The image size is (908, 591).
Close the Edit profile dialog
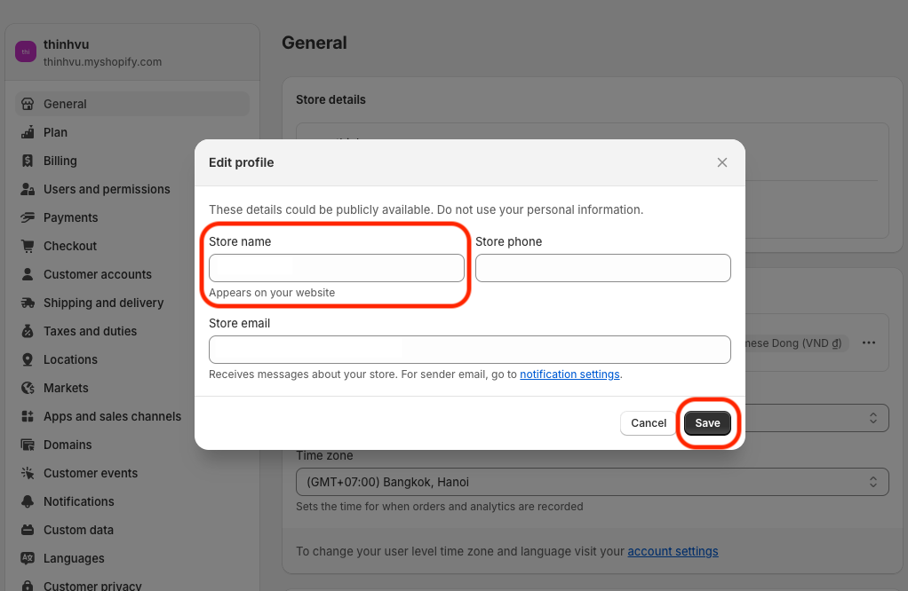click(721, 162)
